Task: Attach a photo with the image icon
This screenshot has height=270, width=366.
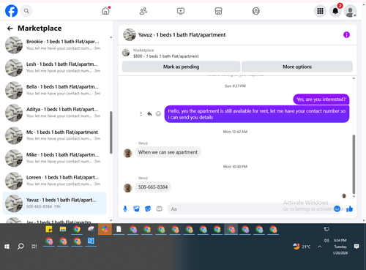Action: (x=136, y=209)
